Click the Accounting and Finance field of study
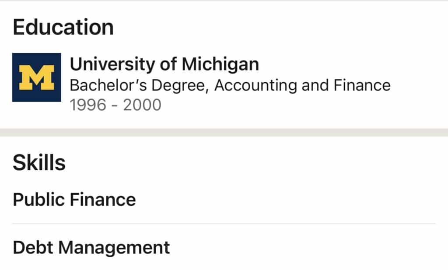The width and height of the screenshot is (448, 270). [x=302, y=85]
